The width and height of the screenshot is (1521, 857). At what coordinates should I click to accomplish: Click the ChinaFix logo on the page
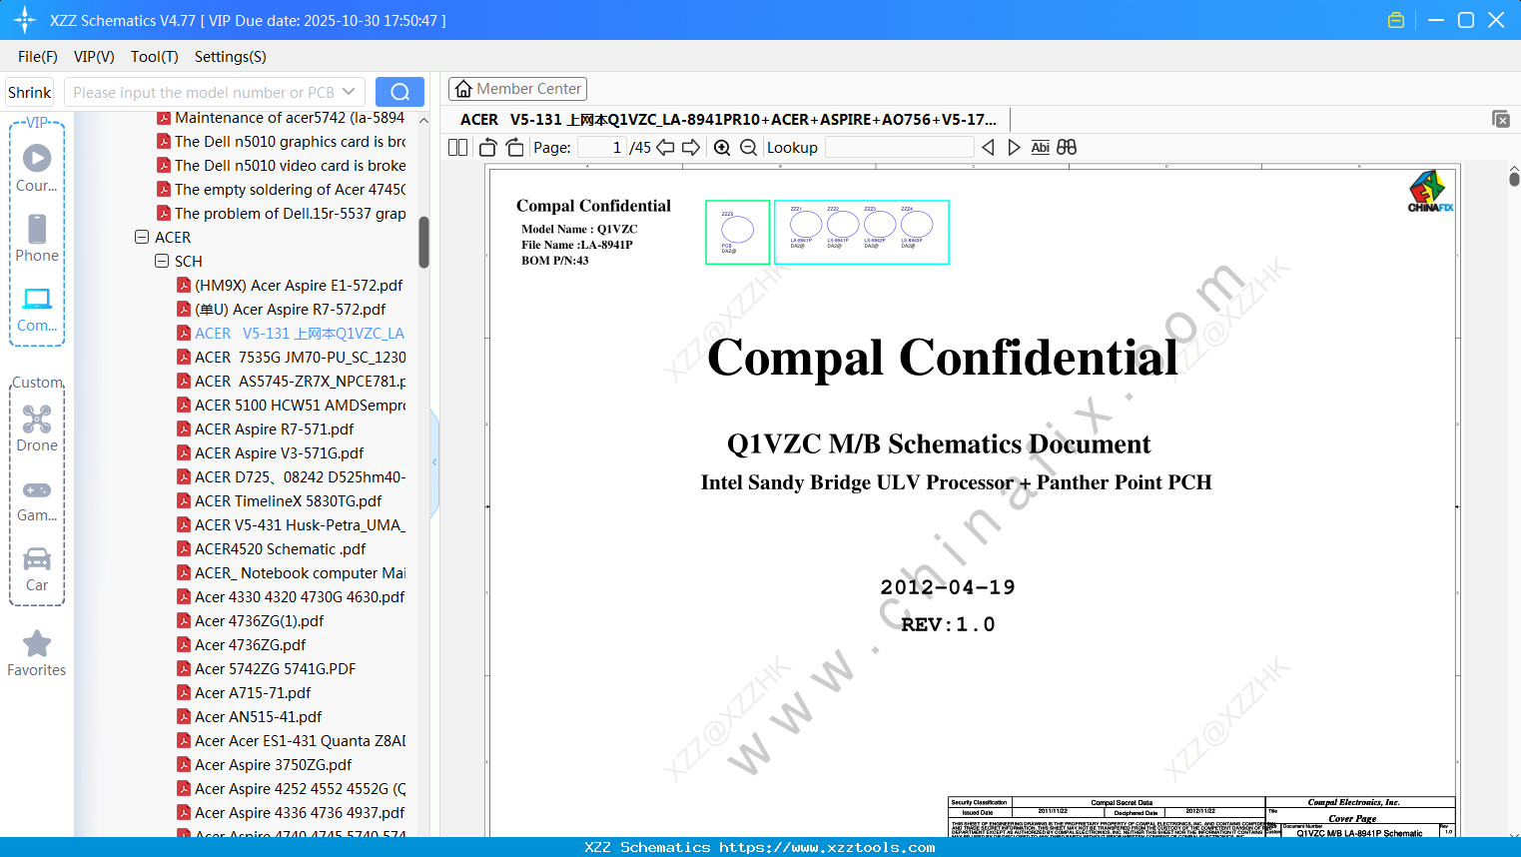coord(1430,191)
